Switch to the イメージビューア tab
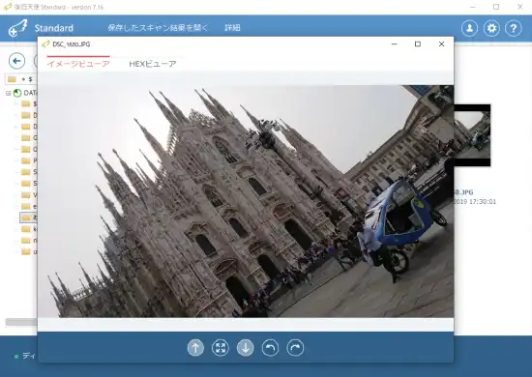 tap(78, 64)
